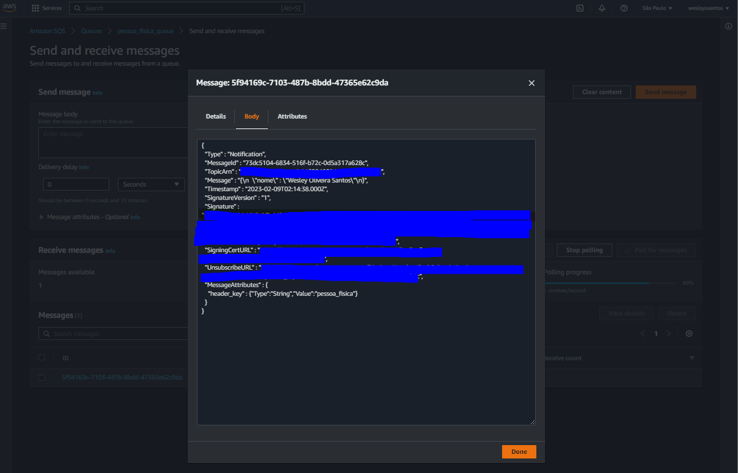Click the "SignatureVersion" line in body

[x=238, y=198]
